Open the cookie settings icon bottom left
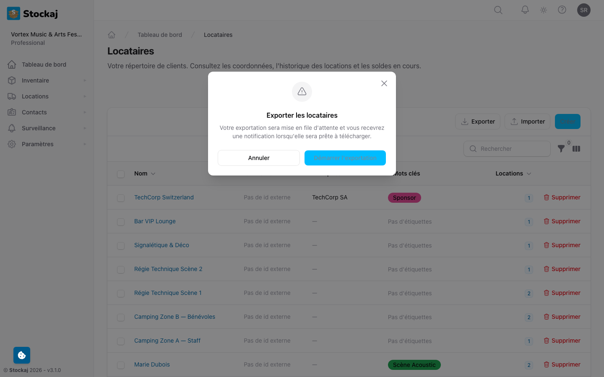This screenshot has width=604, height=377. point(21,355)
